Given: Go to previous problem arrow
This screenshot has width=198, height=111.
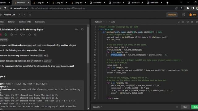Looking at the screenshot, I should (x=20, y=15).
